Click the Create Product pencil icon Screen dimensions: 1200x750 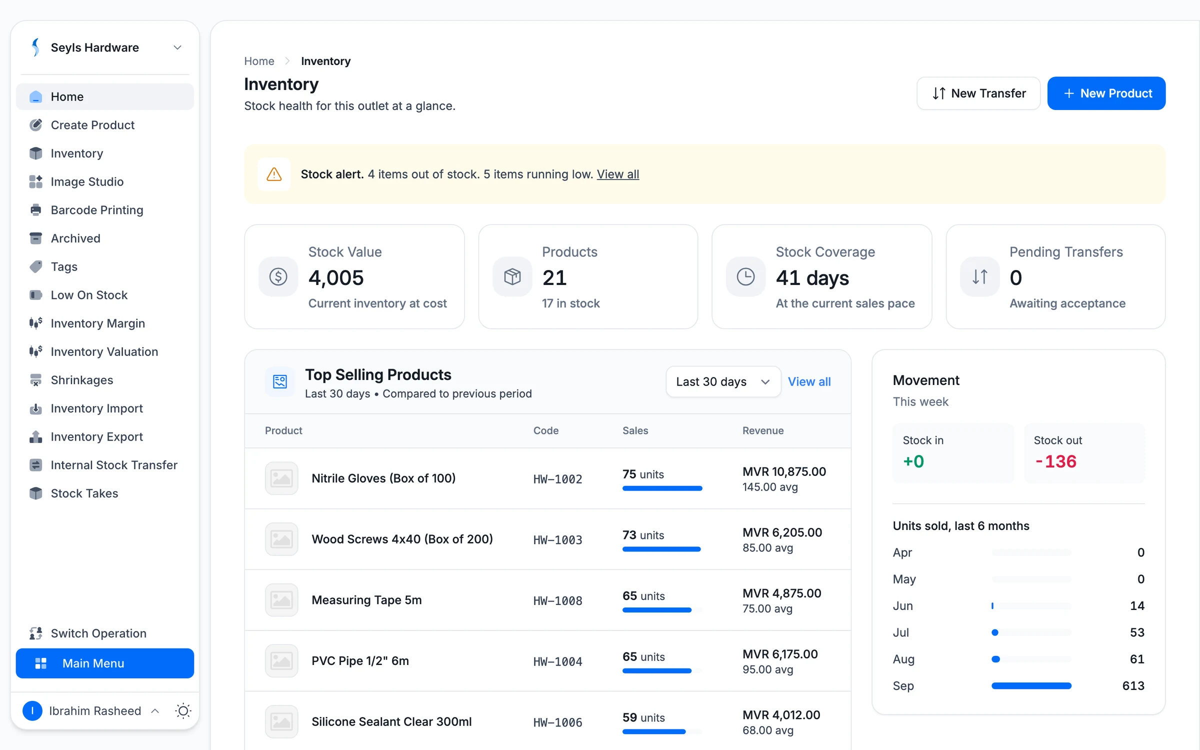click(x=35, y=125)
